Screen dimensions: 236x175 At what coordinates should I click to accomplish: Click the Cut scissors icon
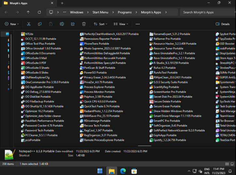29,24
